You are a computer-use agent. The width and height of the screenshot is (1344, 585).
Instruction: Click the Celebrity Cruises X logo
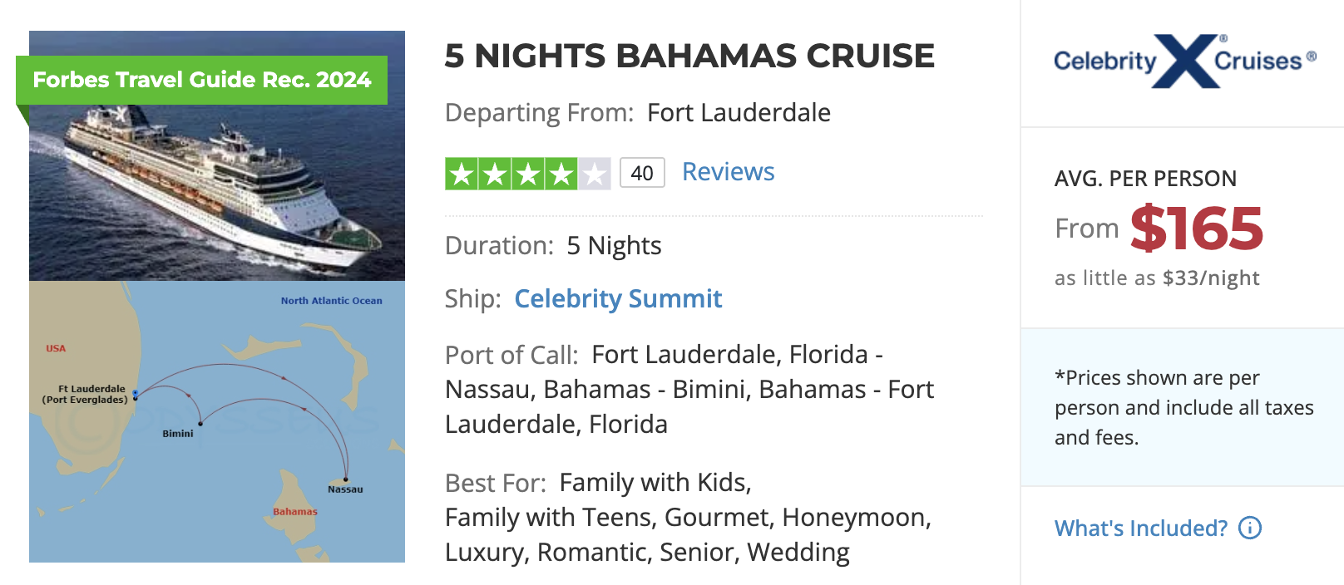pyautogui.click(x=1184, y=60)
